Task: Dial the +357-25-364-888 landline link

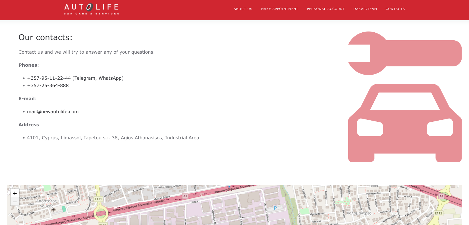Action: [x=48, y=85]
